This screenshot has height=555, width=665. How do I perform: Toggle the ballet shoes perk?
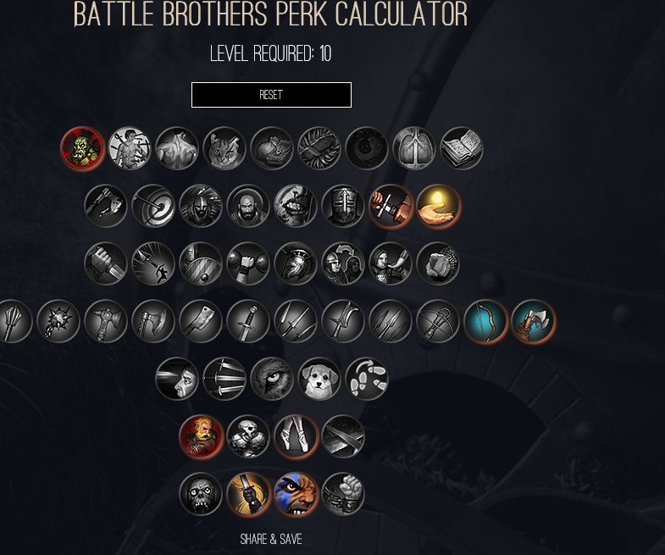tap(296, 436)
